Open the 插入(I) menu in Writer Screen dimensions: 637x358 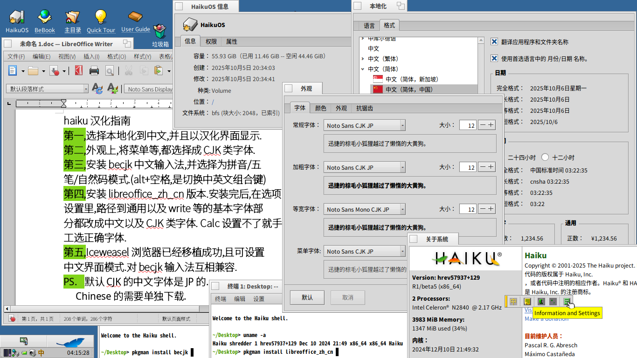pyautogui.click(x=91, y=56)
